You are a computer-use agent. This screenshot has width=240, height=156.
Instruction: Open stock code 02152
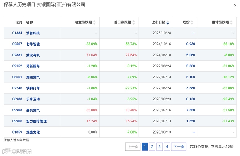[x=17, y=66]
